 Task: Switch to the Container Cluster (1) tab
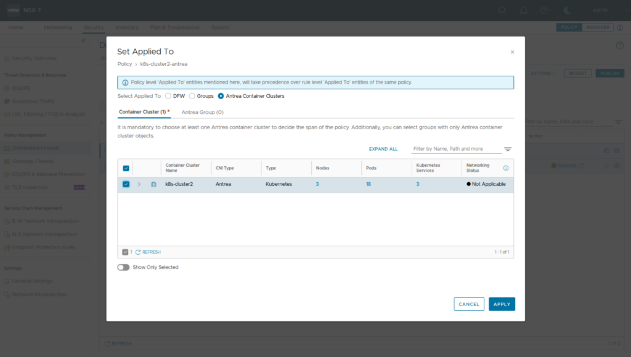click(x=144, y=112)
